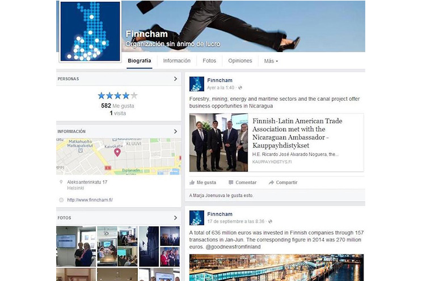Click Finncham name on 17 de septiembre post
This screenshot has width=422, height=281.
pos(220,214)
